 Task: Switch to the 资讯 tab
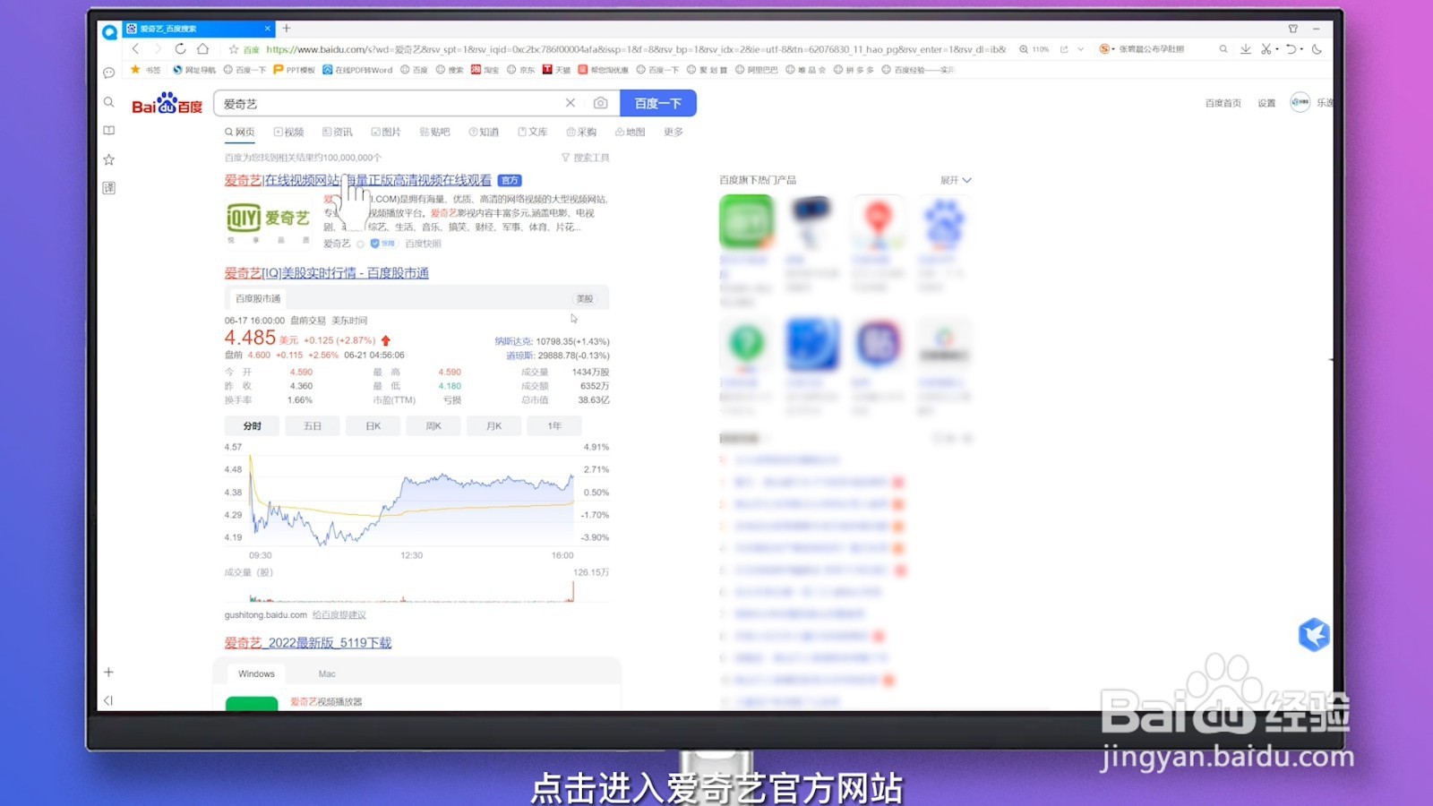click(x=338, y=132)
